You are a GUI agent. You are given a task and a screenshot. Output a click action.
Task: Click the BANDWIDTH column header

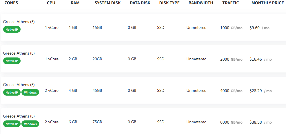point(201,3)
